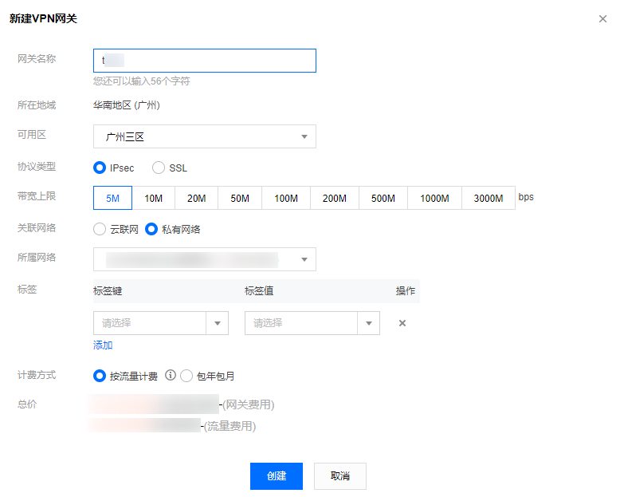This screenshot has width=620, height=497.
Task: Select 包年包月 billing mode
Action: [x=186, y=376]
